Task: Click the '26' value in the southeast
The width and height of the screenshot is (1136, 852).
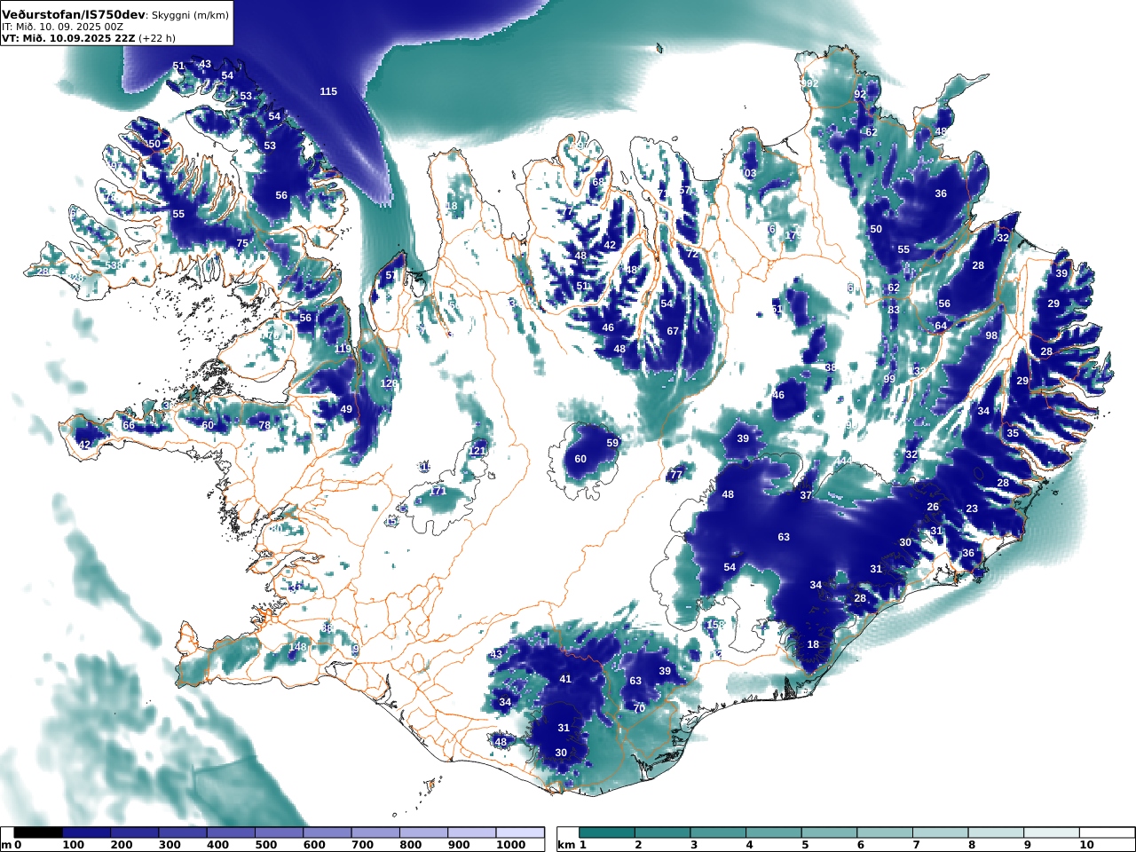Action: coord(933,507)
